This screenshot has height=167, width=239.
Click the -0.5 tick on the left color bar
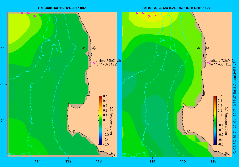point(106,144)
